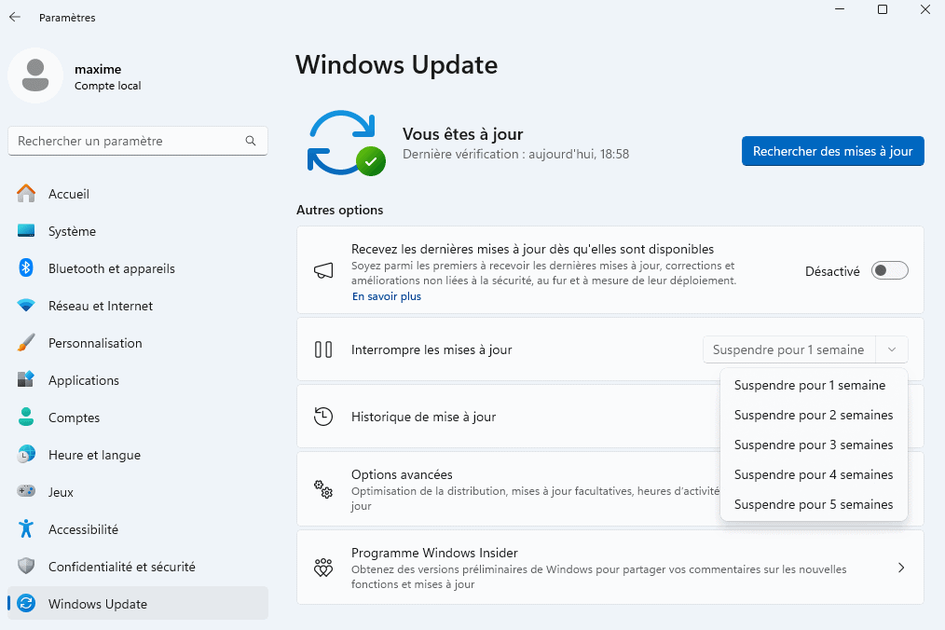The width and height of the screenshot is (945, 630).
Task: Open Comptes label
Action: click(x=75, y=418)
